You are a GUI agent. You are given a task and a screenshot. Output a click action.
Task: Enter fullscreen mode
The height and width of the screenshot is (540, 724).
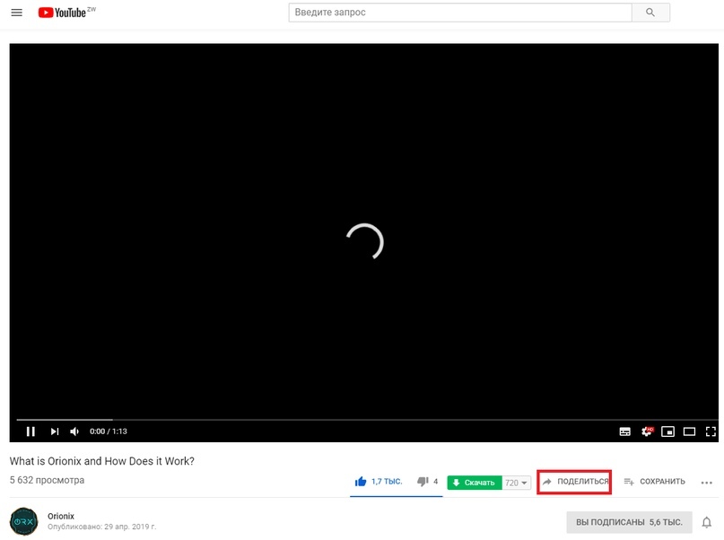click(711, 431)
